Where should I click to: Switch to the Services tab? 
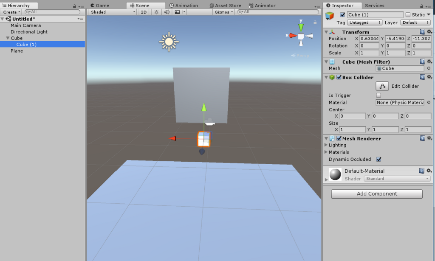pos(375,5)
